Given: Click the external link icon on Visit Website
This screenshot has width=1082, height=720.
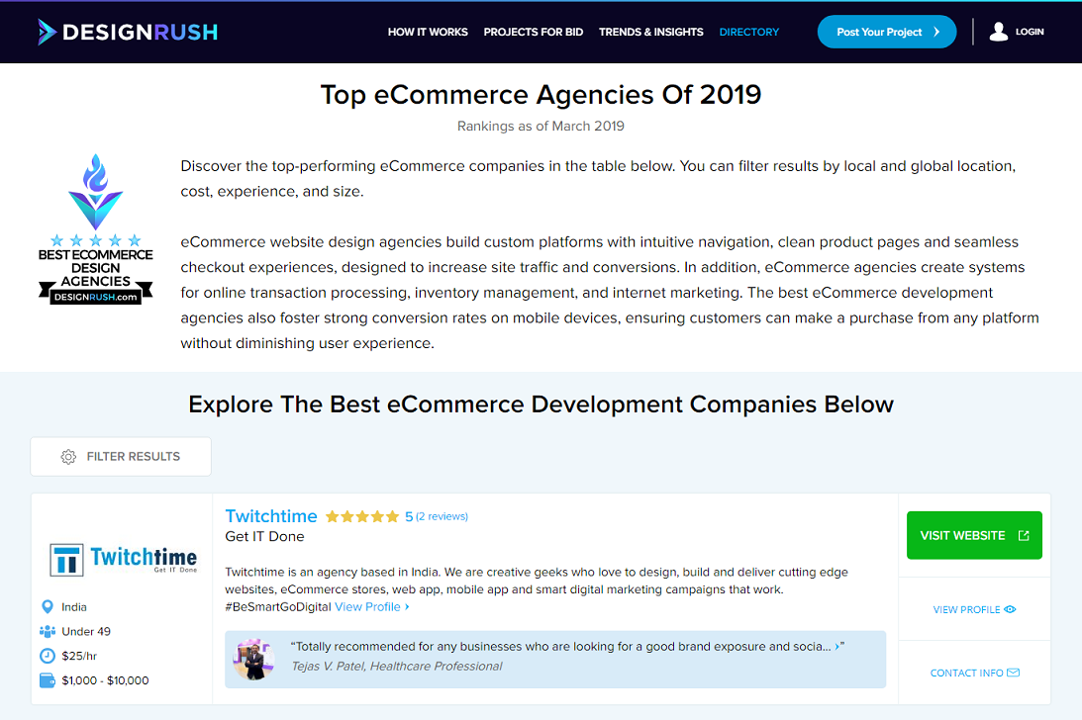Looking at the screenshot, I should (x=1024, y=535).
